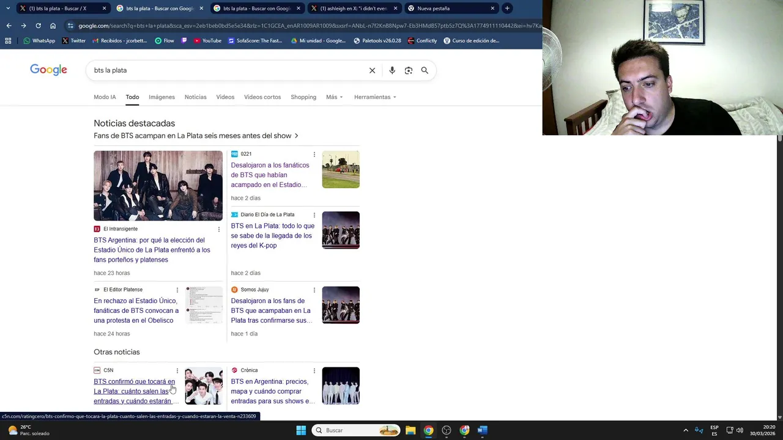This screenshot has width=783, height=440.
Task: Open more options for the Crónica article
Action: [314, 371]
